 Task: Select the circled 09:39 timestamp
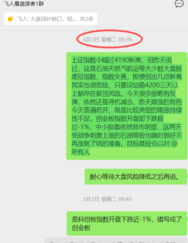(107, 40)
